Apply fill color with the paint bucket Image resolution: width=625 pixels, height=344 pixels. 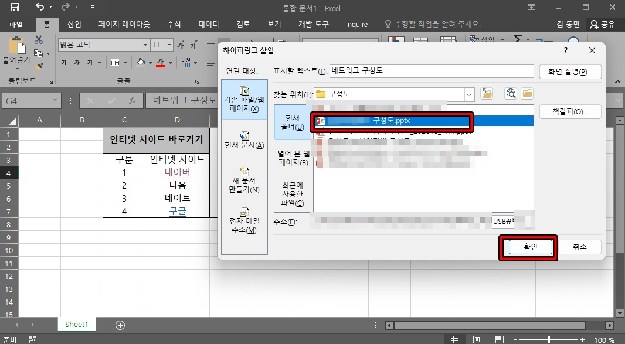(141, 62)
